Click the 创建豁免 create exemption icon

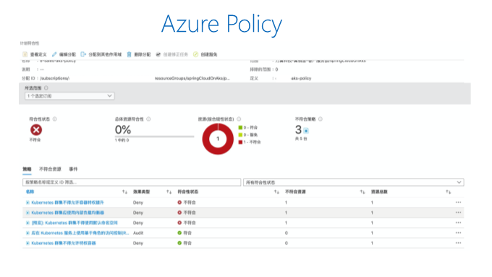point(195,54)
